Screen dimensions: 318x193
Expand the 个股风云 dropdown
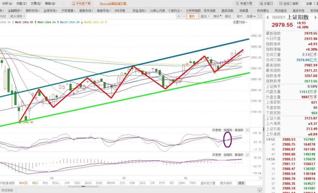click(175, 11)
